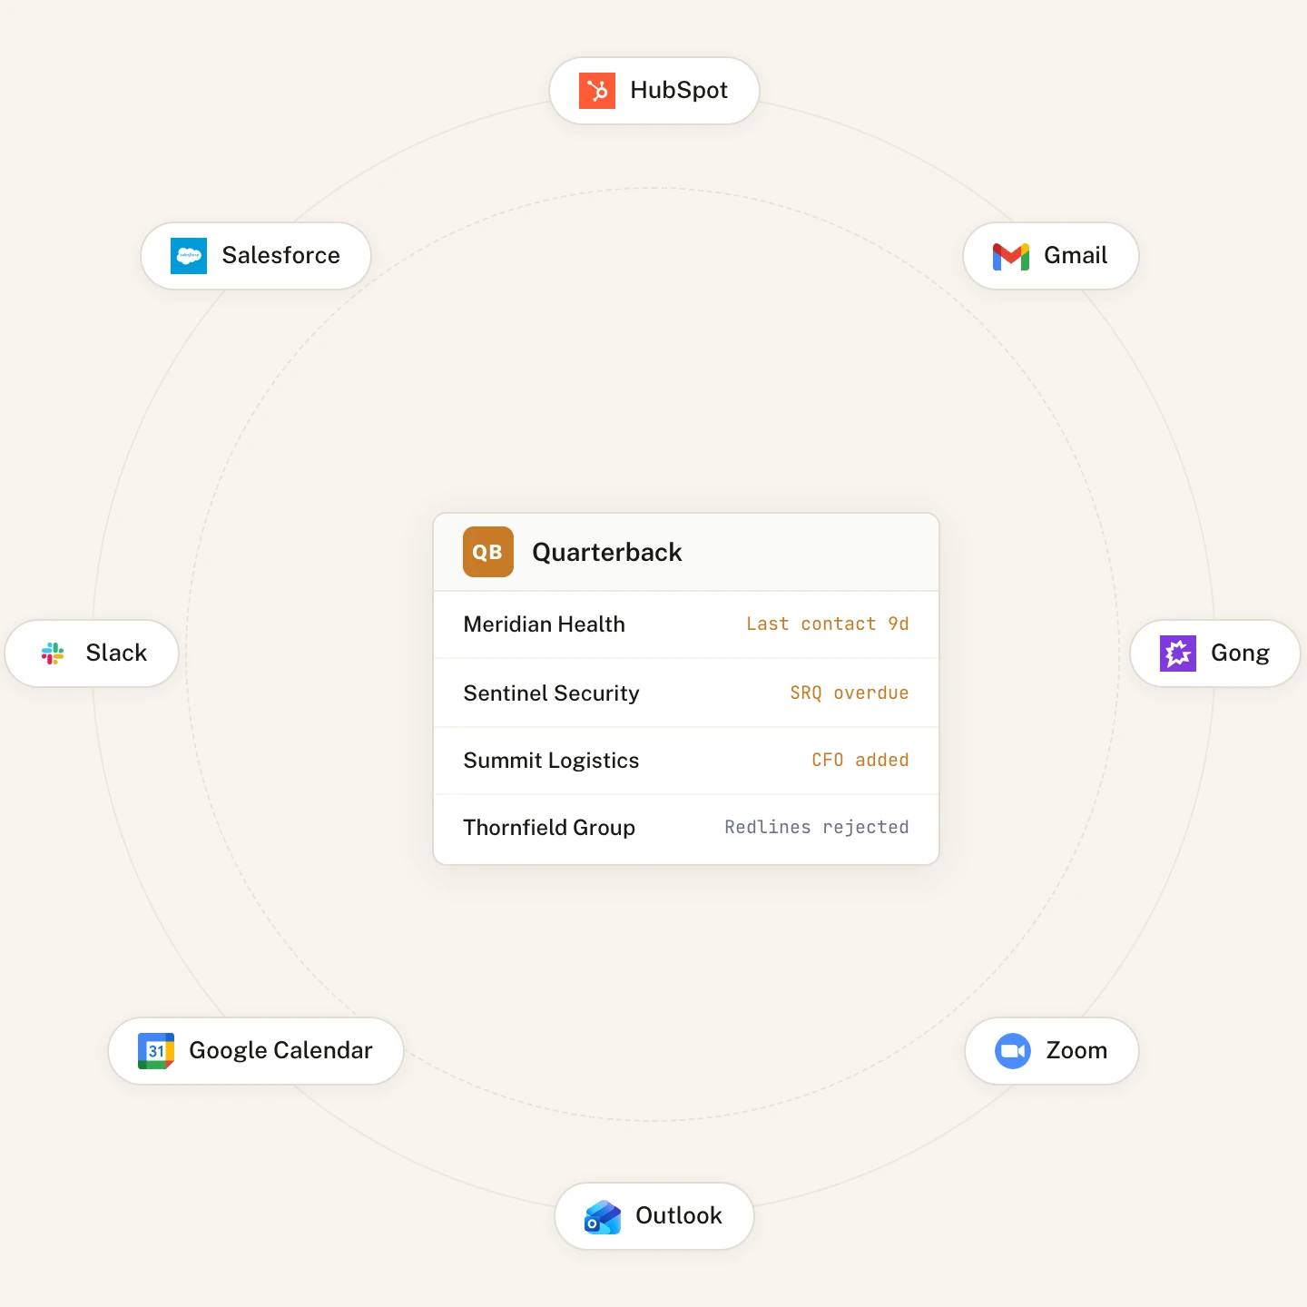Select the Outlook label
The width and height of the screenshot is (1307, 1307).
click(679, 1216)
